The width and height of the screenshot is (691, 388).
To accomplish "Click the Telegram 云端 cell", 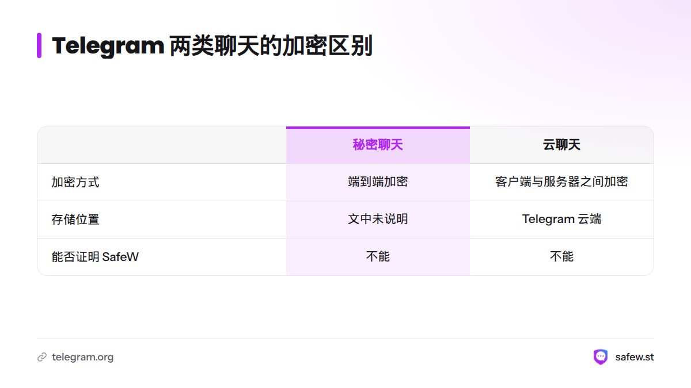I will (x=561, y=220).
